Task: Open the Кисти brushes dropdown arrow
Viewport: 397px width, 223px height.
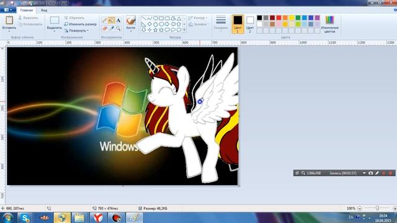Action: point(131,32)
